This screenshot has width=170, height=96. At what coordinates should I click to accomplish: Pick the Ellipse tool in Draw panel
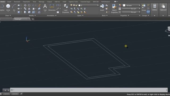click(19, 9)
